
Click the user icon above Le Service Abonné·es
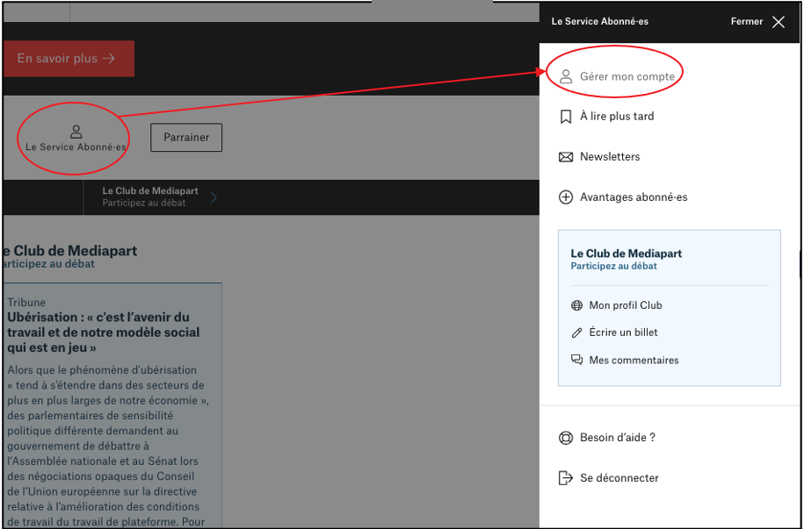coord(76,132)
